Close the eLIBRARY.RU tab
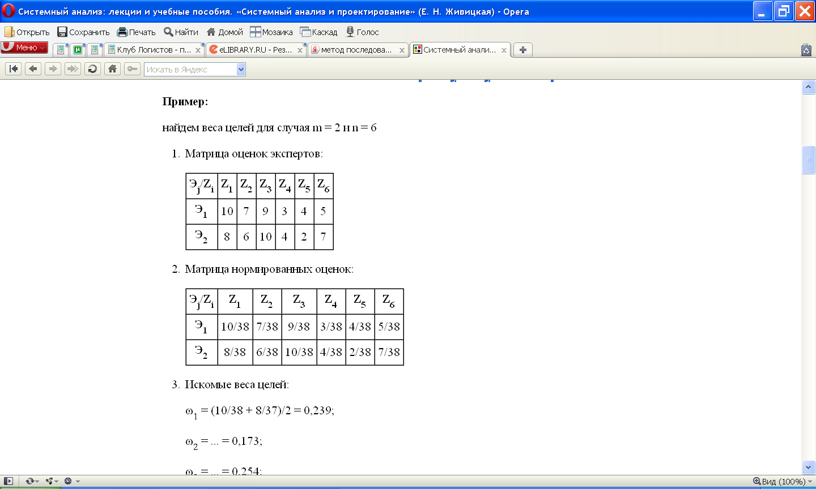 300,50
